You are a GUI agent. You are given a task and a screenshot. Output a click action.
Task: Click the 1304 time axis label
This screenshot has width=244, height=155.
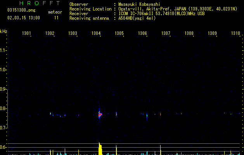96,33
